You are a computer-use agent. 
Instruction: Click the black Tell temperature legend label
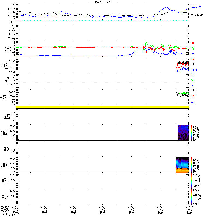(x=193, y=90)
